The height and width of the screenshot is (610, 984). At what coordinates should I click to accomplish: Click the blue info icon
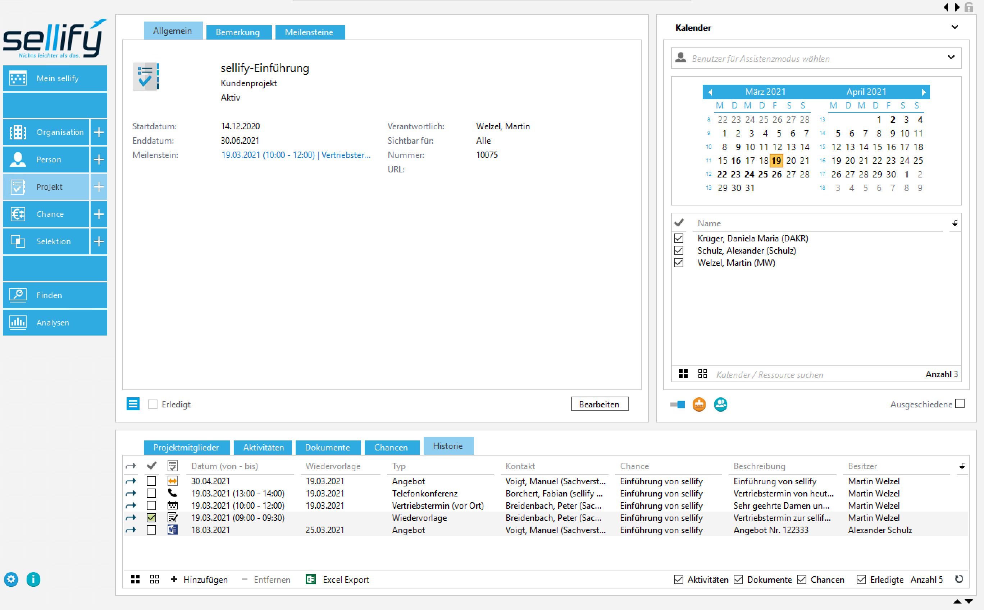(33, 579)
